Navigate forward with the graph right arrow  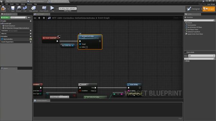tap(44, 18)
